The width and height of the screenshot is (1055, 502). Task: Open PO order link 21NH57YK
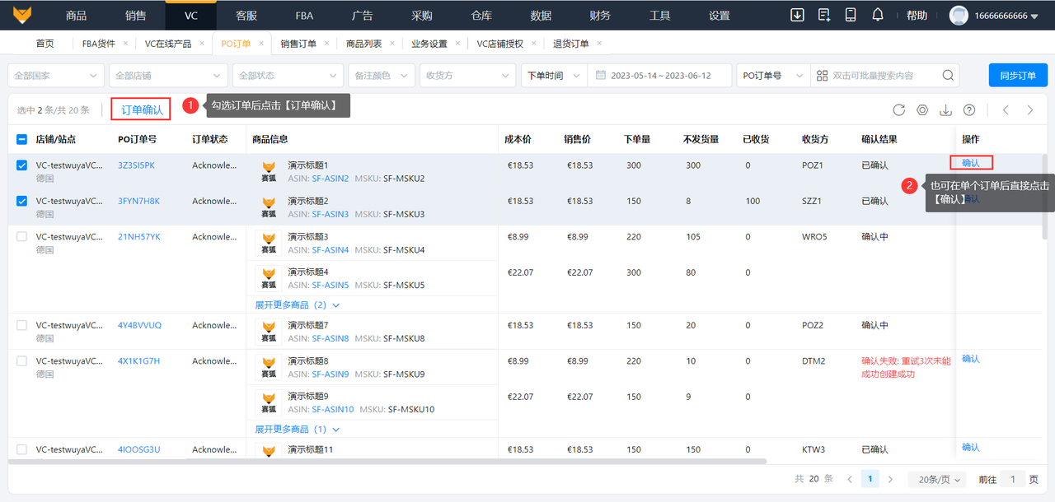139,237
